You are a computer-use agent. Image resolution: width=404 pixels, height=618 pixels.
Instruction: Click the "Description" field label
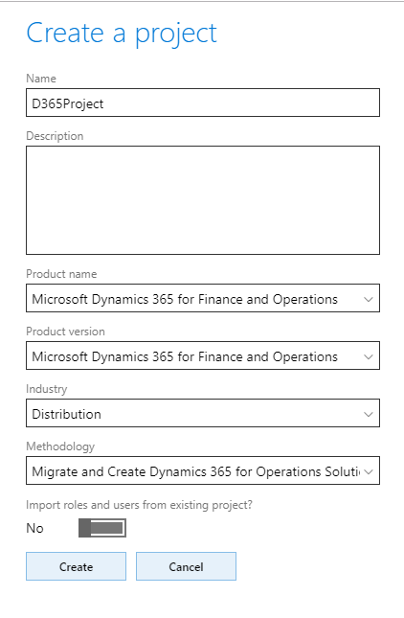(55, 136)
